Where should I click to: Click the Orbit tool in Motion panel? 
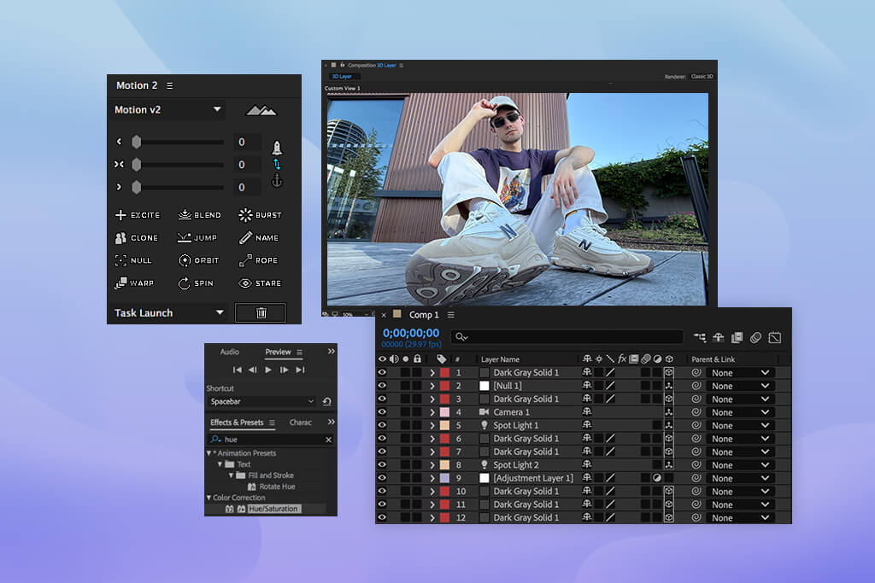[x=198, y=260]
